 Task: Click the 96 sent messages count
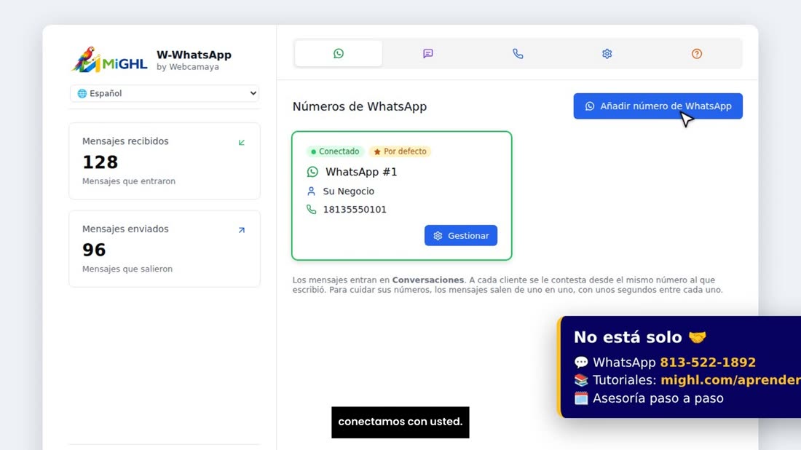pyautogui.click(x=94, y=250)
